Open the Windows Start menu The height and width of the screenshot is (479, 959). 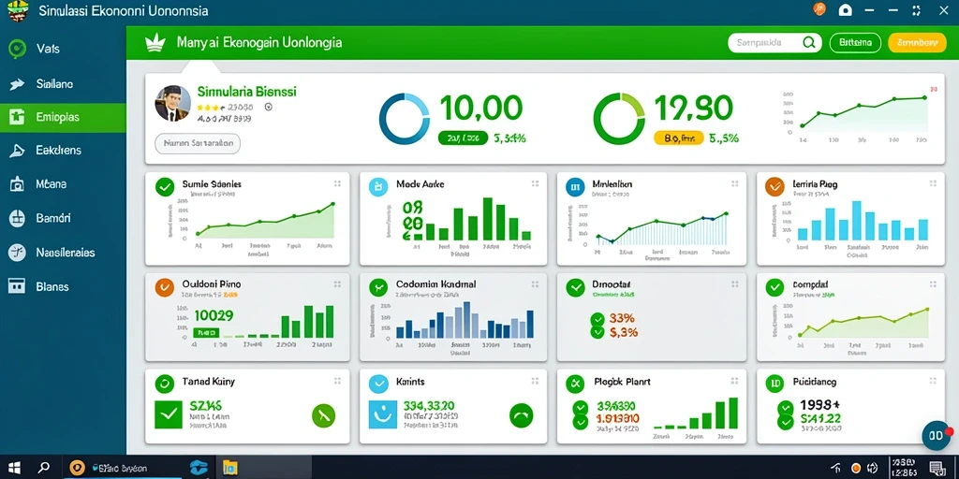click(13, 468)
